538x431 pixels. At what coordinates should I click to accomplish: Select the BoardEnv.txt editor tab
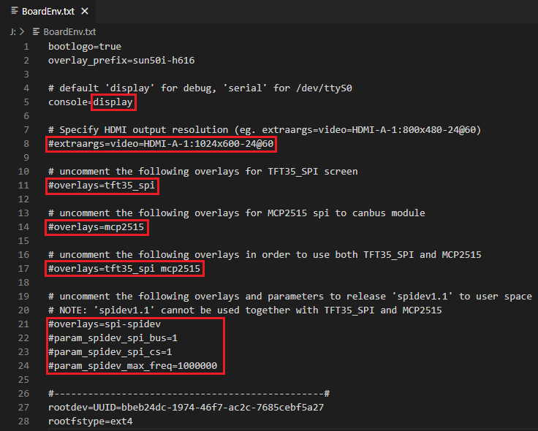point(48,12)
